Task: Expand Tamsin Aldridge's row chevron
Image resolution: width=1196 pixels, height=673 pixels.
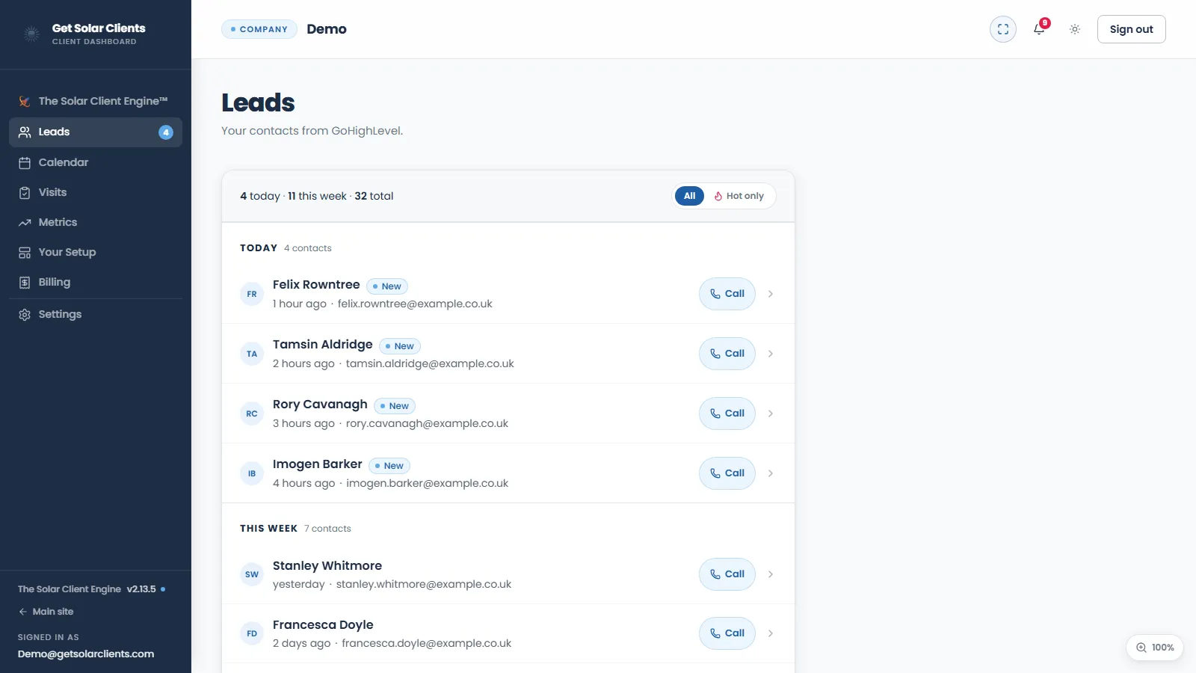Action: click(771, 354)
